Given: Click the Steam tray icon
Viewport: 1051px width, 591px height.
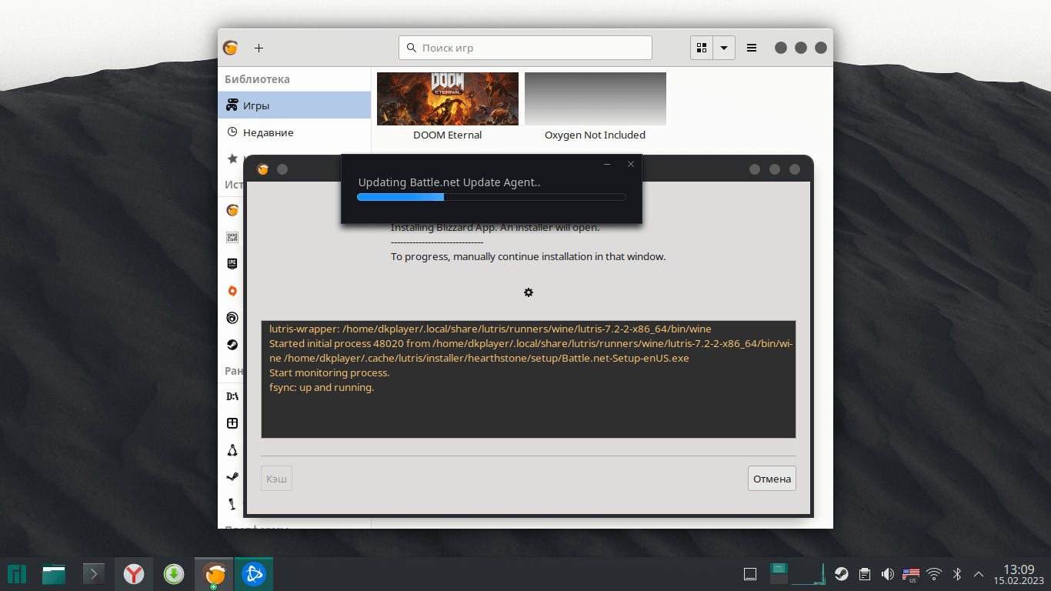Looking at the screenshot, I should click(842, 574).
